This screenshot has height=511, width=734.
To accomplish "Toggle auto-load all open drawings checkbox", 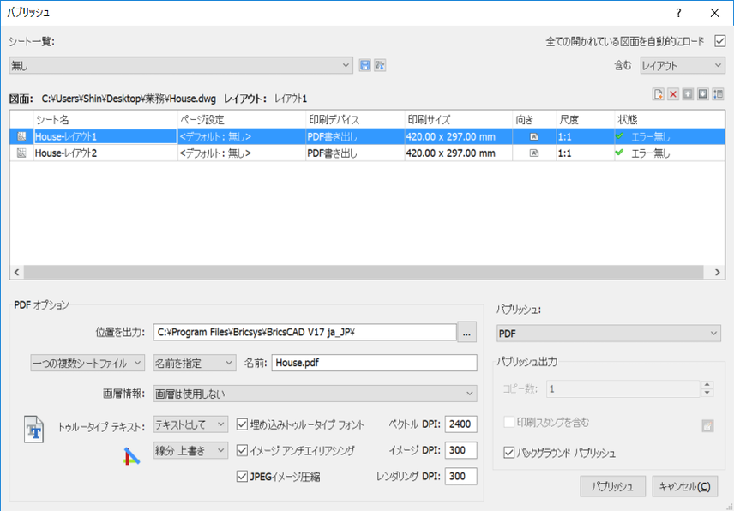I will coord(720,41).
